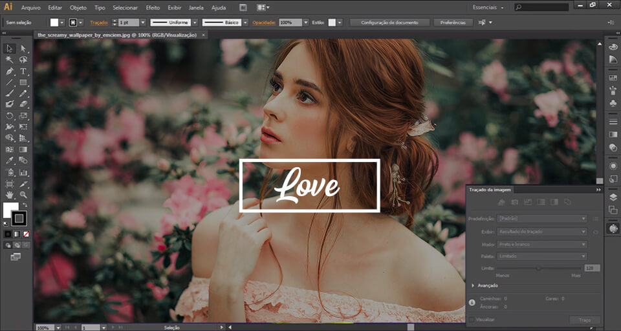Select the Type (T) tool
This screenshot has height=331, width=621.
tap(23, 71)
